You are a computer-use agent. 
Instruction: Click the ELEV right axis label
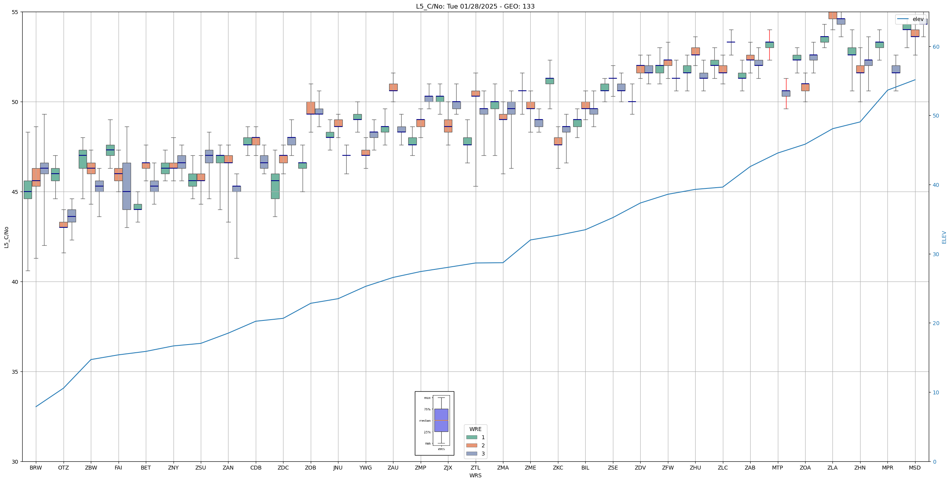[944, 237]
